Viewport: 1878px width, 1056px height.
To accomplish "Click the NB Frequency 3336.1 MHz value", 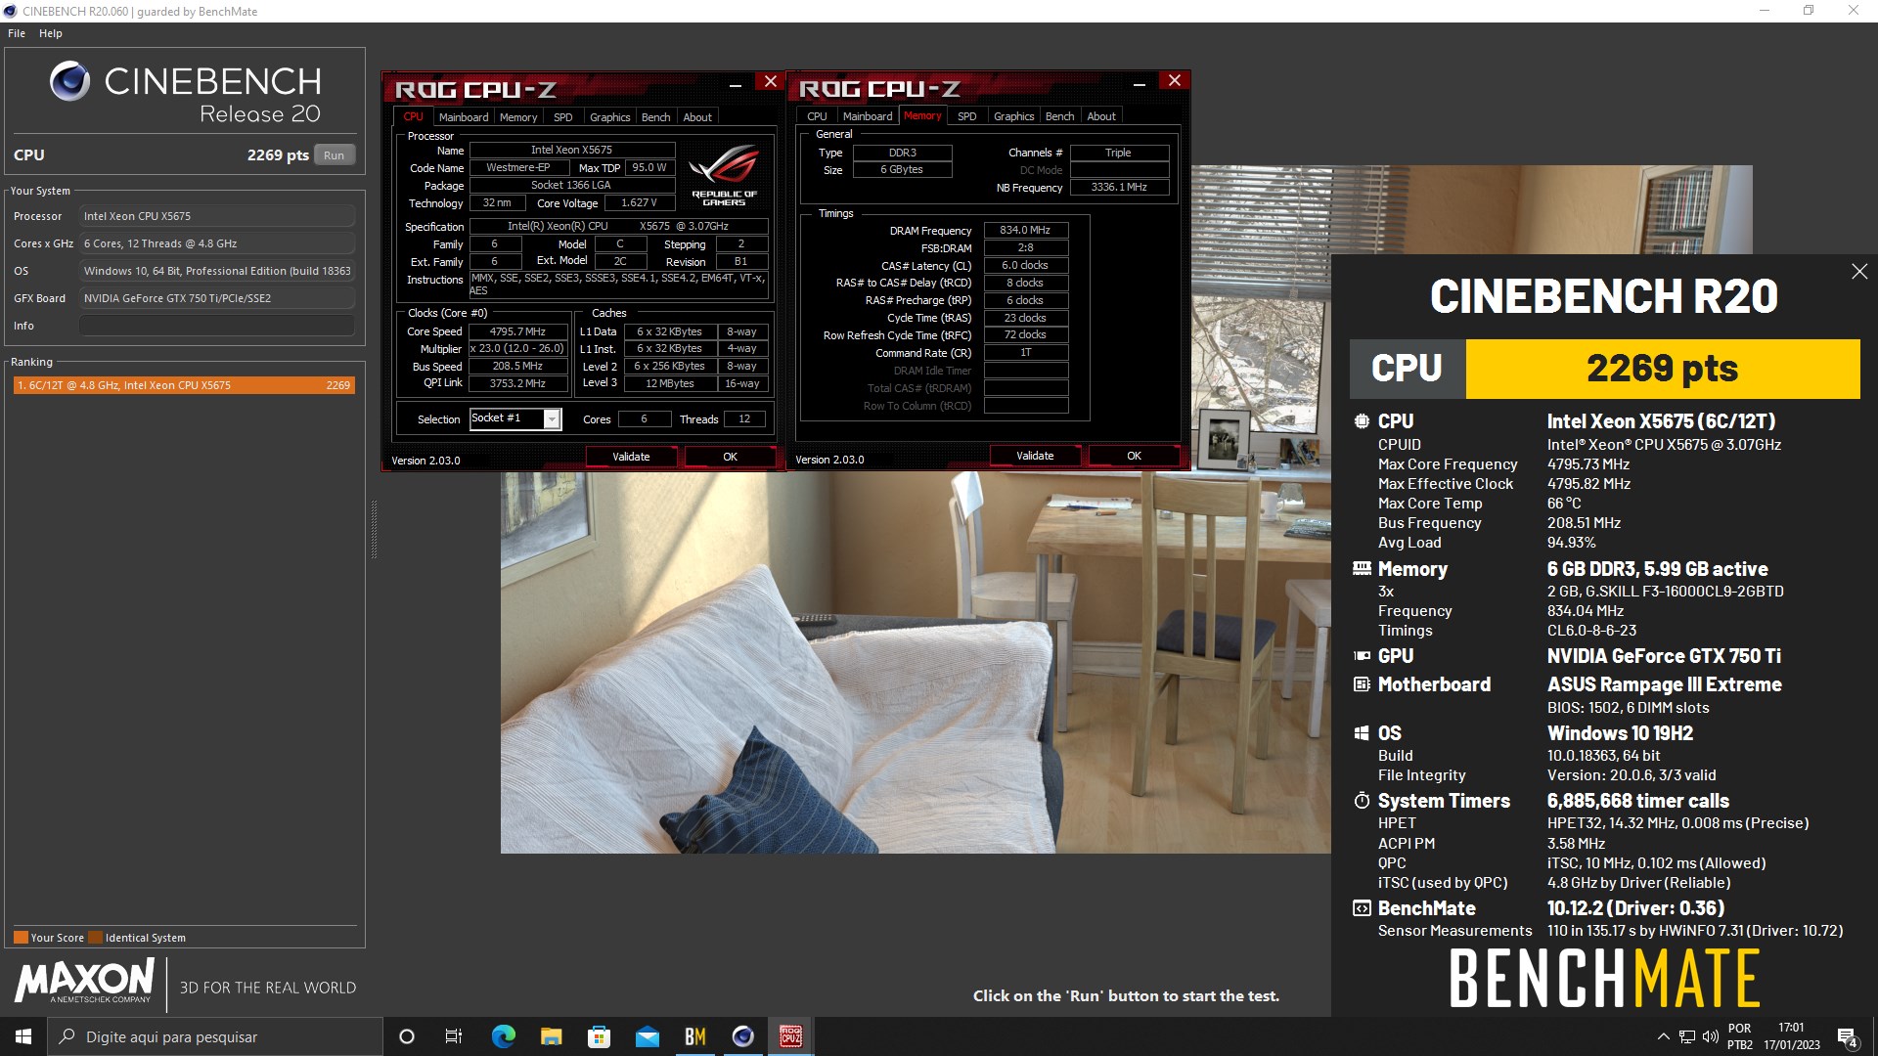I will point(1119,187).
